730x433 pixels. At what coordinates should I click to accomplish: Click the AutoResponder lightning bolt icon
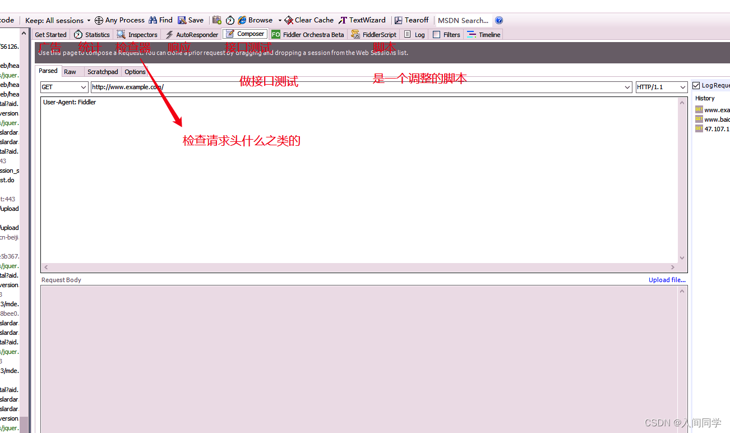coord(169,35)
